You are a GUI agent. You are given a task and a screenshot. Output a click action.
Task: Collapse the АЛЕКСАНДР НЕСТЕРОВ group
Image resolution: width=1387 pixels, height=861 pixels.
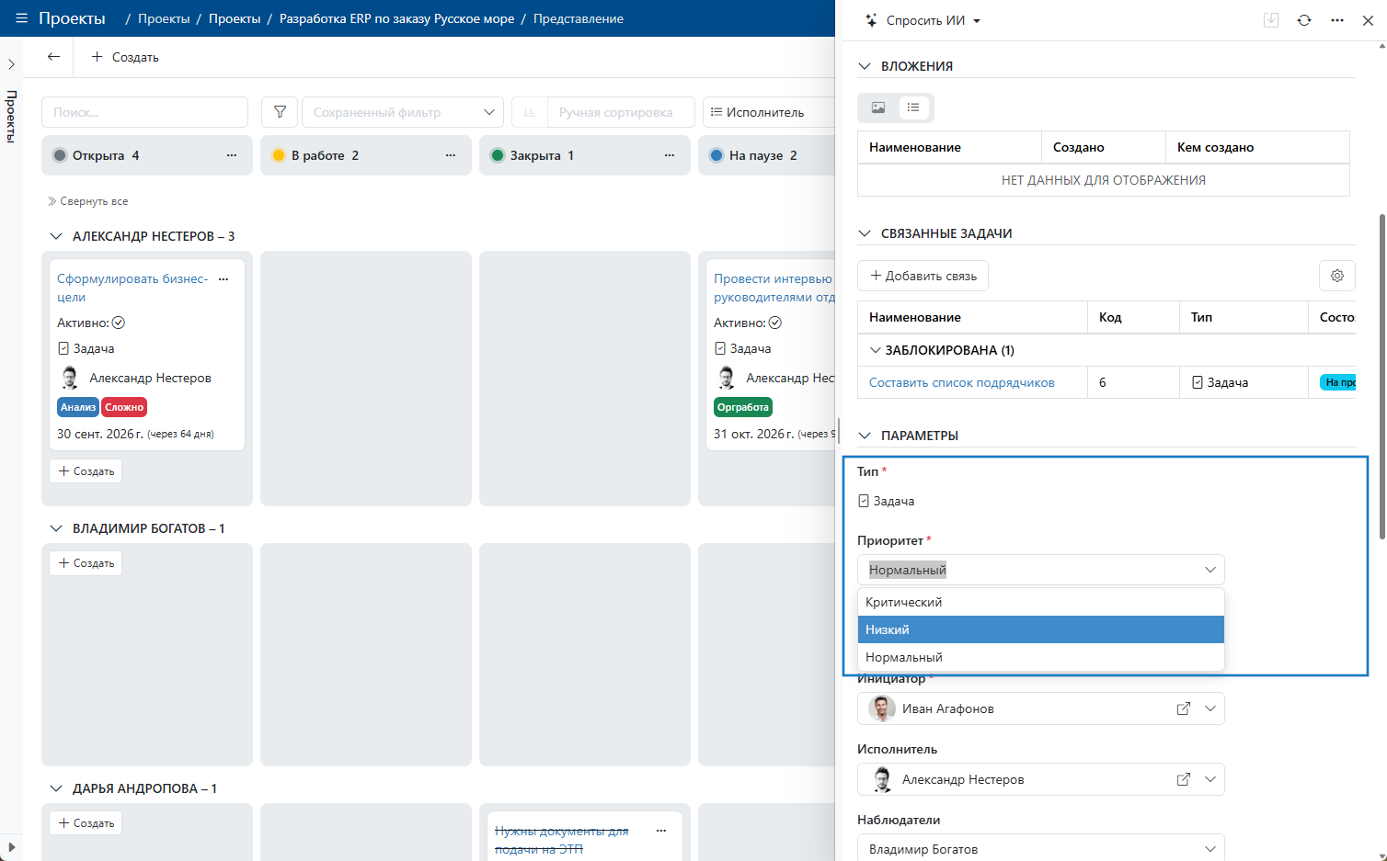tap(56, 236)
